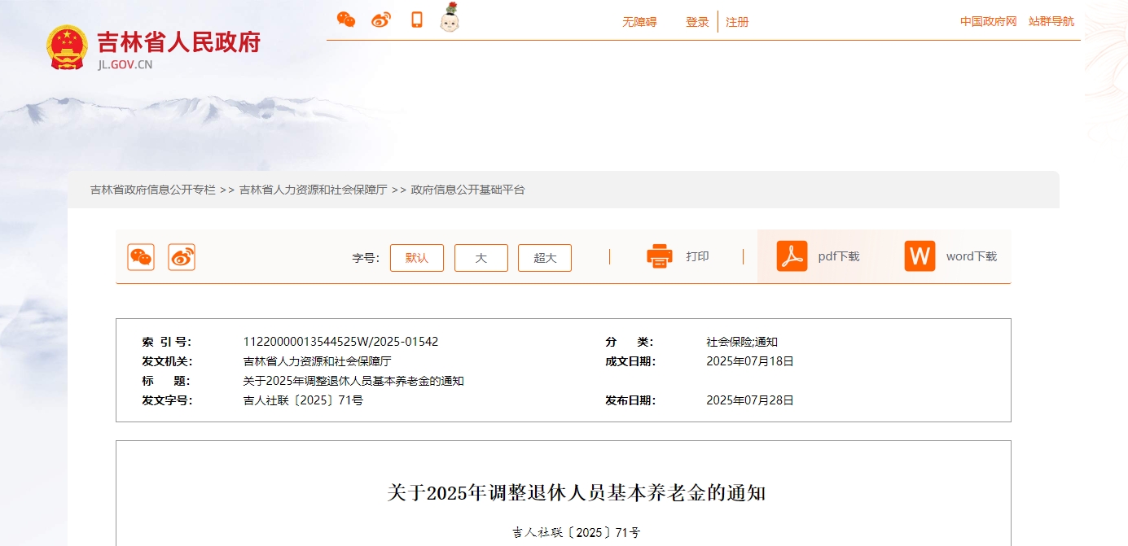This screenshot has height=546, width=1128.
Task: Download the document using the Word icon
Action: pyautogui.click(x=919, y=256)
